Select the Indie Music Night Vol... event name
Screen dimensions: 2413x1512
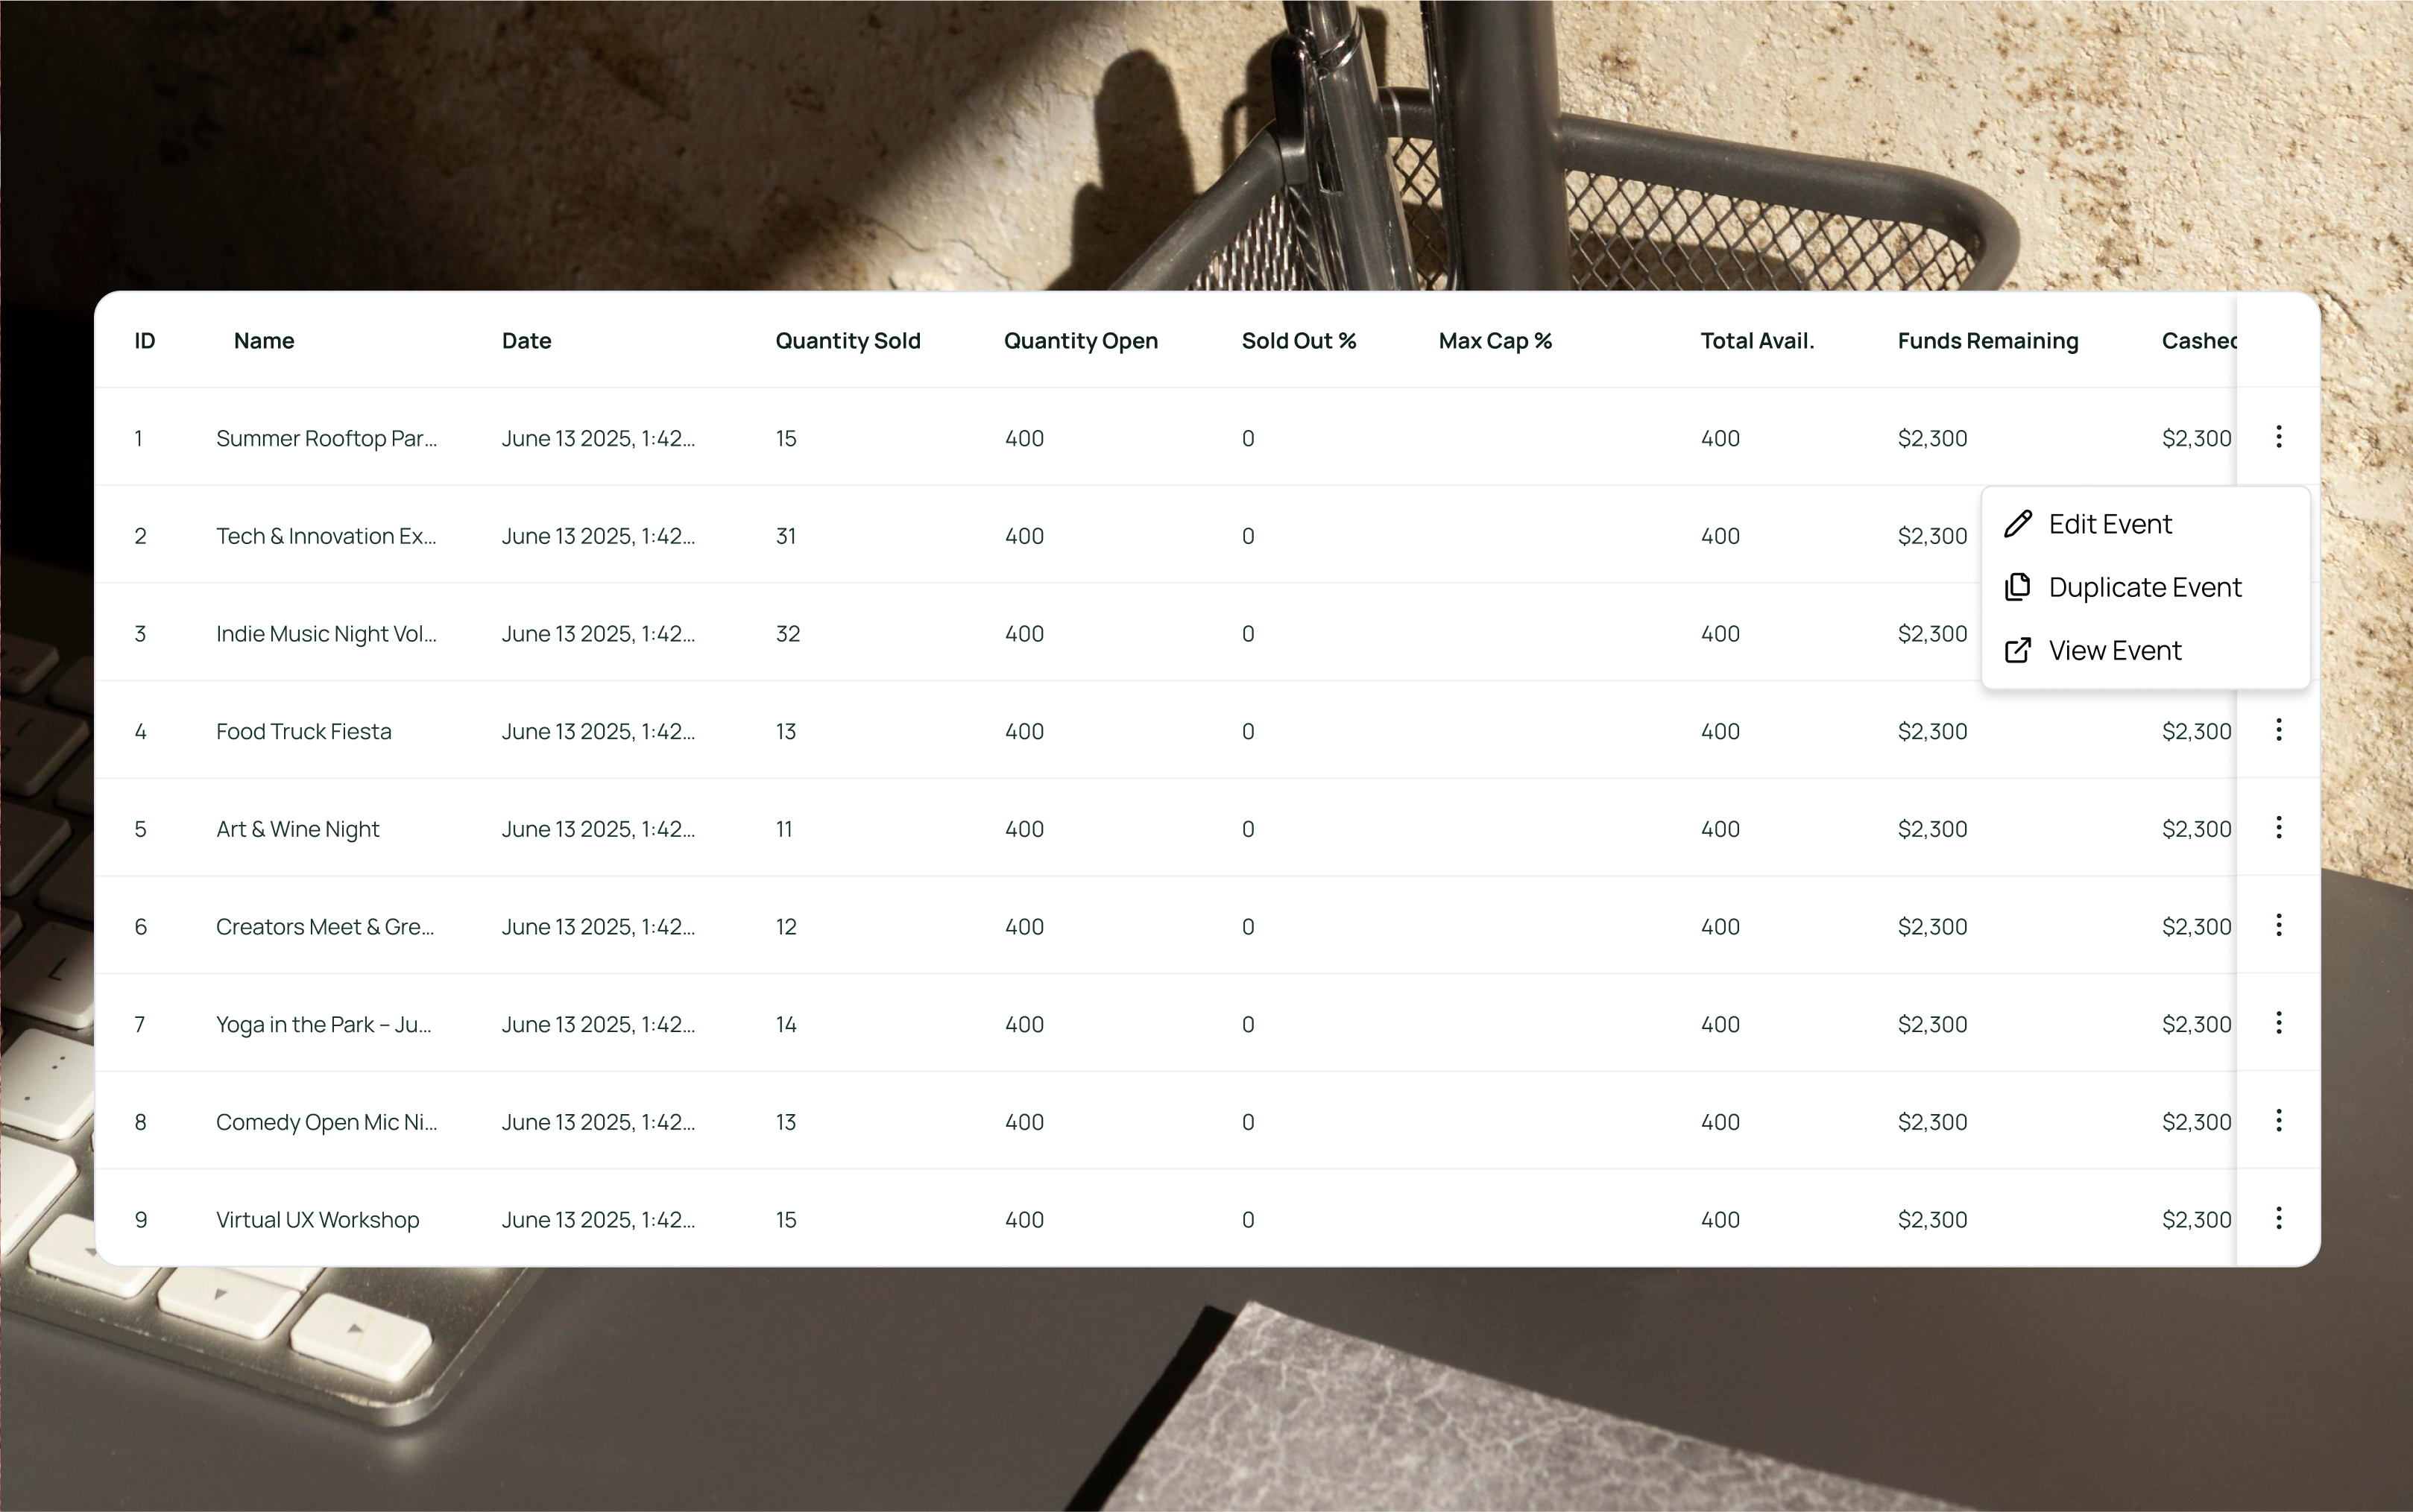pos(327,634)
